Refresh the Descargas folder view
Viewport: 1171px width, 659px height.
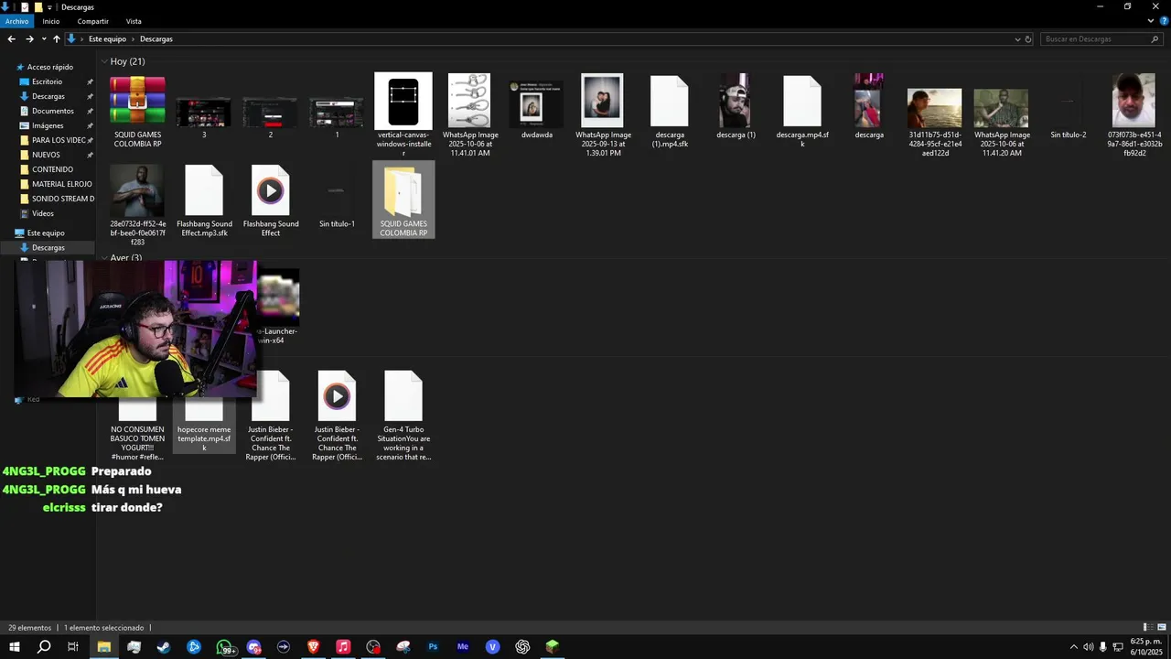click(1028, 39)
